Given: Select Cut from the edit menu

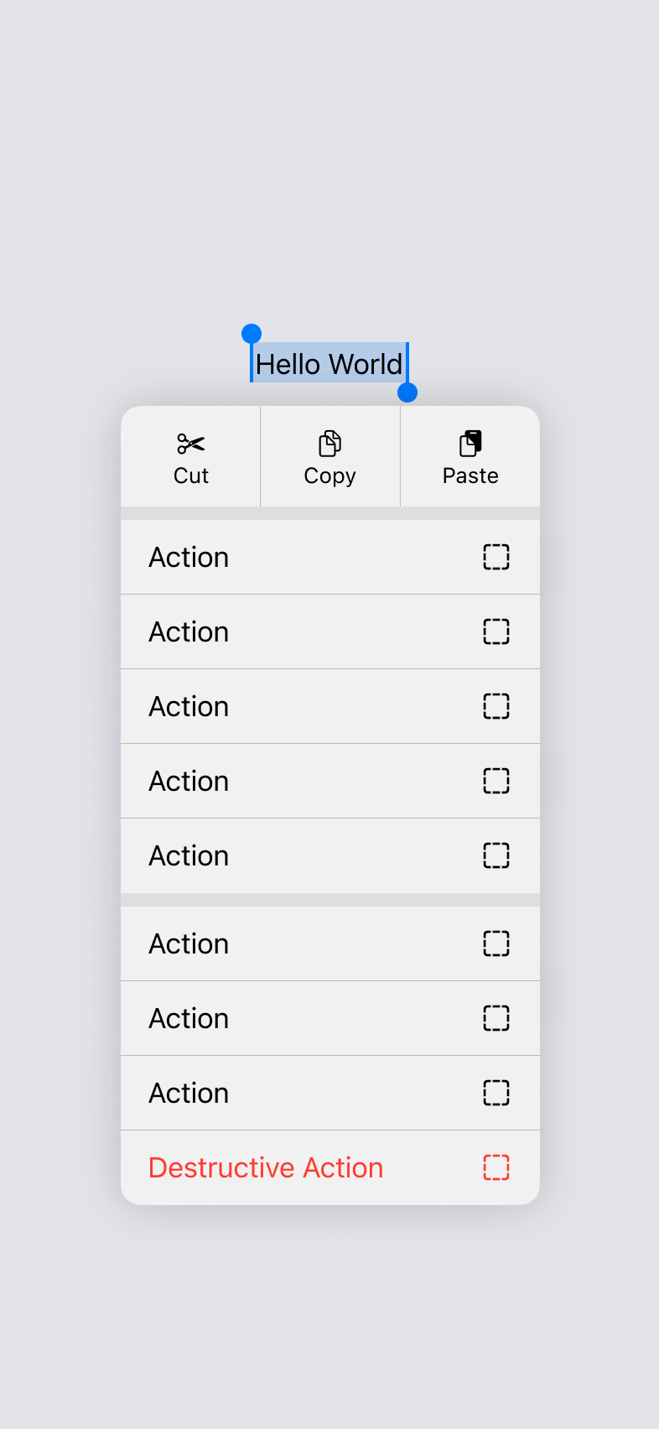Looking at the screenshot, I should pos(190,457).
